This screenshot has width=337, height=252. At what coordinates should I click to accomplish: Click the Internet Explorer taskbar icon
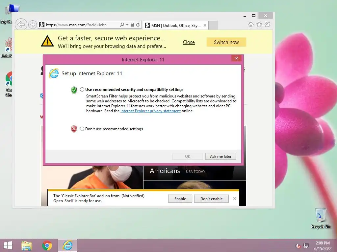click(67, 245)
